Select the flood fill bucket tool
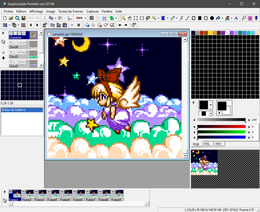The width and height of the screenshot is (260, 212). pyautogui.click(x=218, y=18)
